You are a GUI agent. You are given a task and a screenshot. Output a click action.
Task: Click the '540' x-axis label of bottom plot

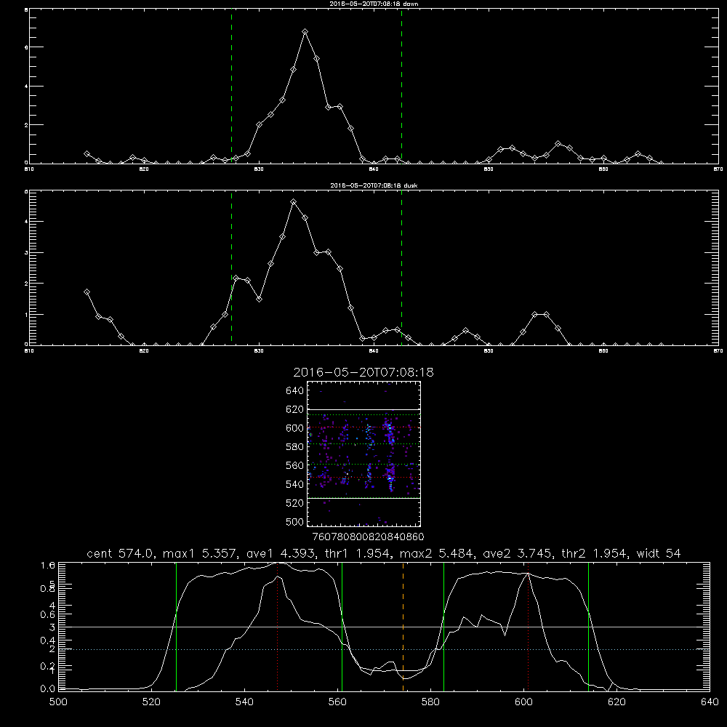pyautogui.click(x=244, y=702)
